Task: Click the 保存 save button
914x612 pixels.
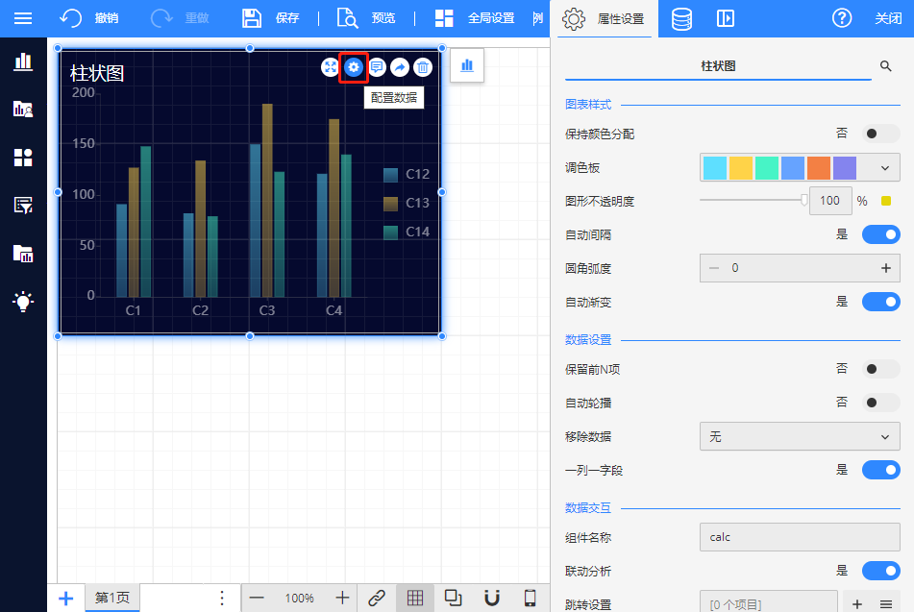Action: 270,18
